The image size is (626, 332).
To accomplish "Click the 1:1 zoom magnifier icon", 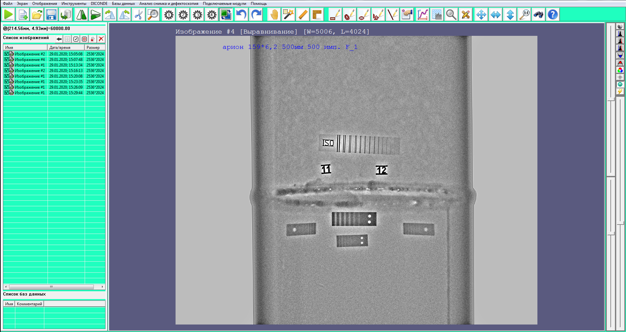I will pos(524,15).
